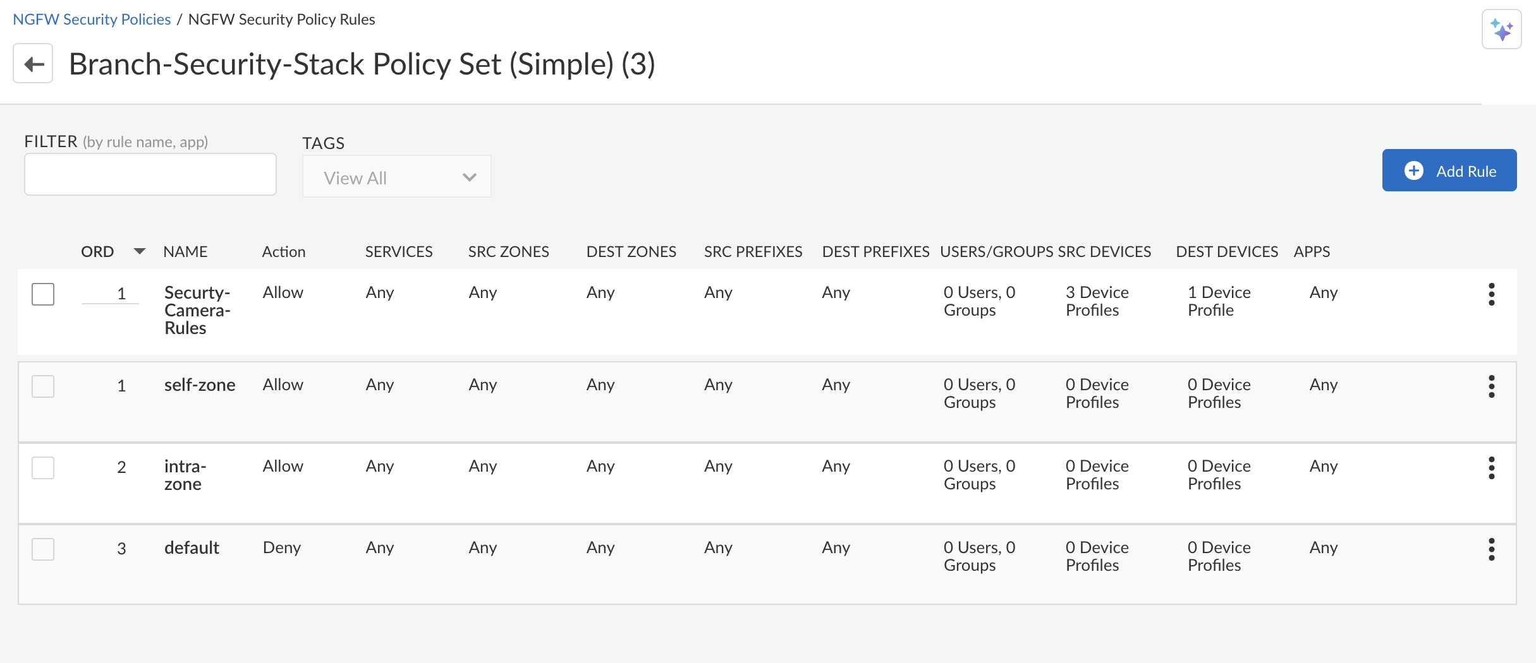Click the Action column header
The image size is (1536, 663).
pos(284,252)
